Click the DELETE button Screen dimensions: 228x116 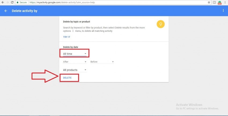pos(67,78)
